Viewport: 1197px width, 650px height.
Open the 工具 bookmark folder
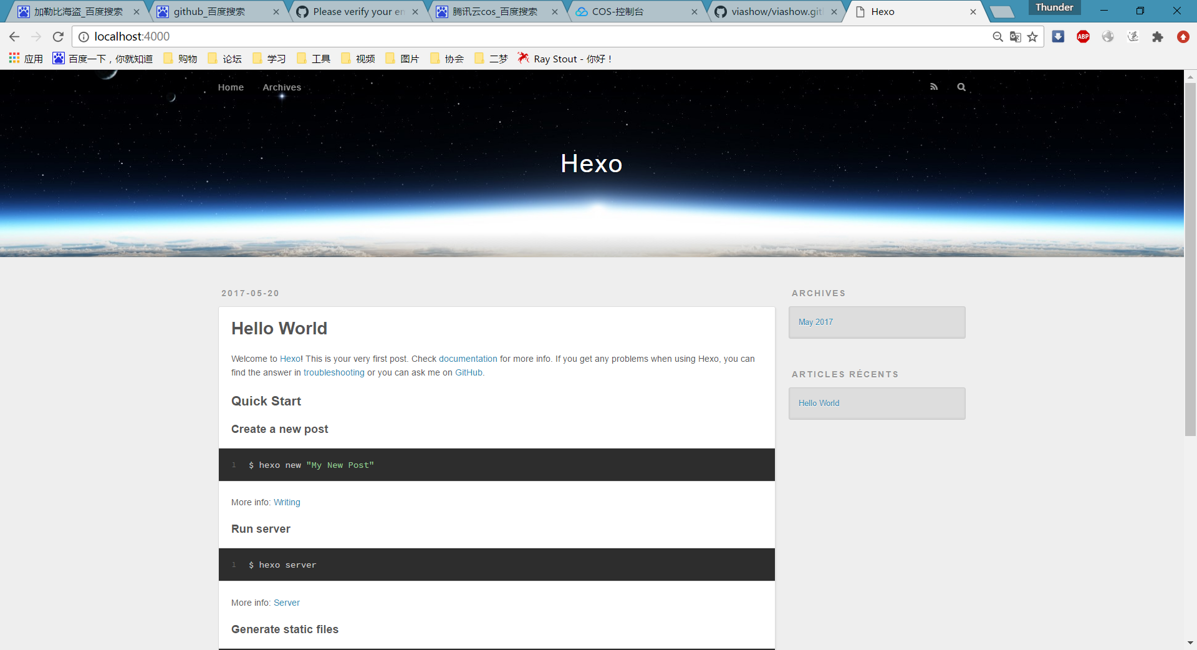tap(314, 59)
